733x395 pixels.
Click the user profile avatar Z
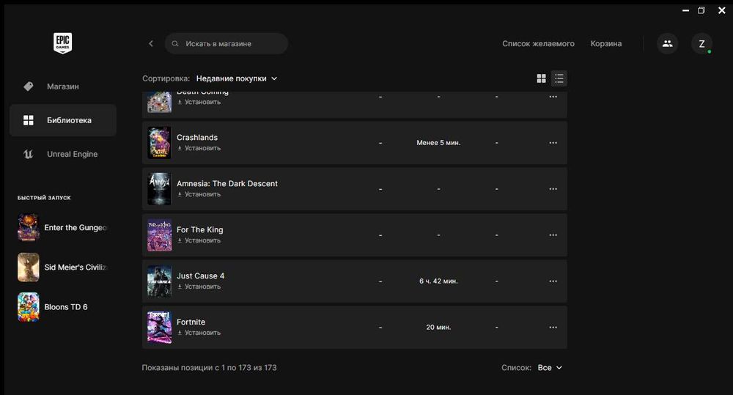point(701,43)
